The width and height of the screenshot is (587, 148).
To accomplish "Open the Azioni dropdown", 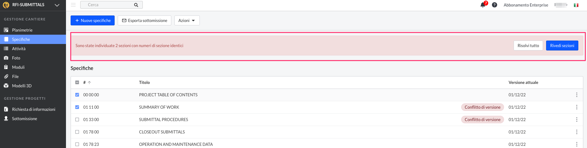I will coord(187,20).
